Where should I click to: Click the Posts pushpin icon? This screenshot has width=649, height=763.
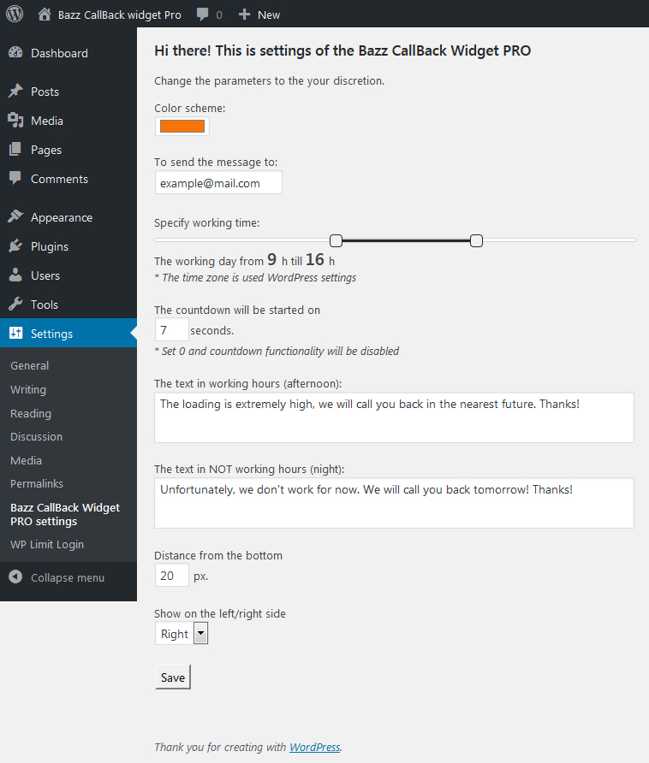15,91
